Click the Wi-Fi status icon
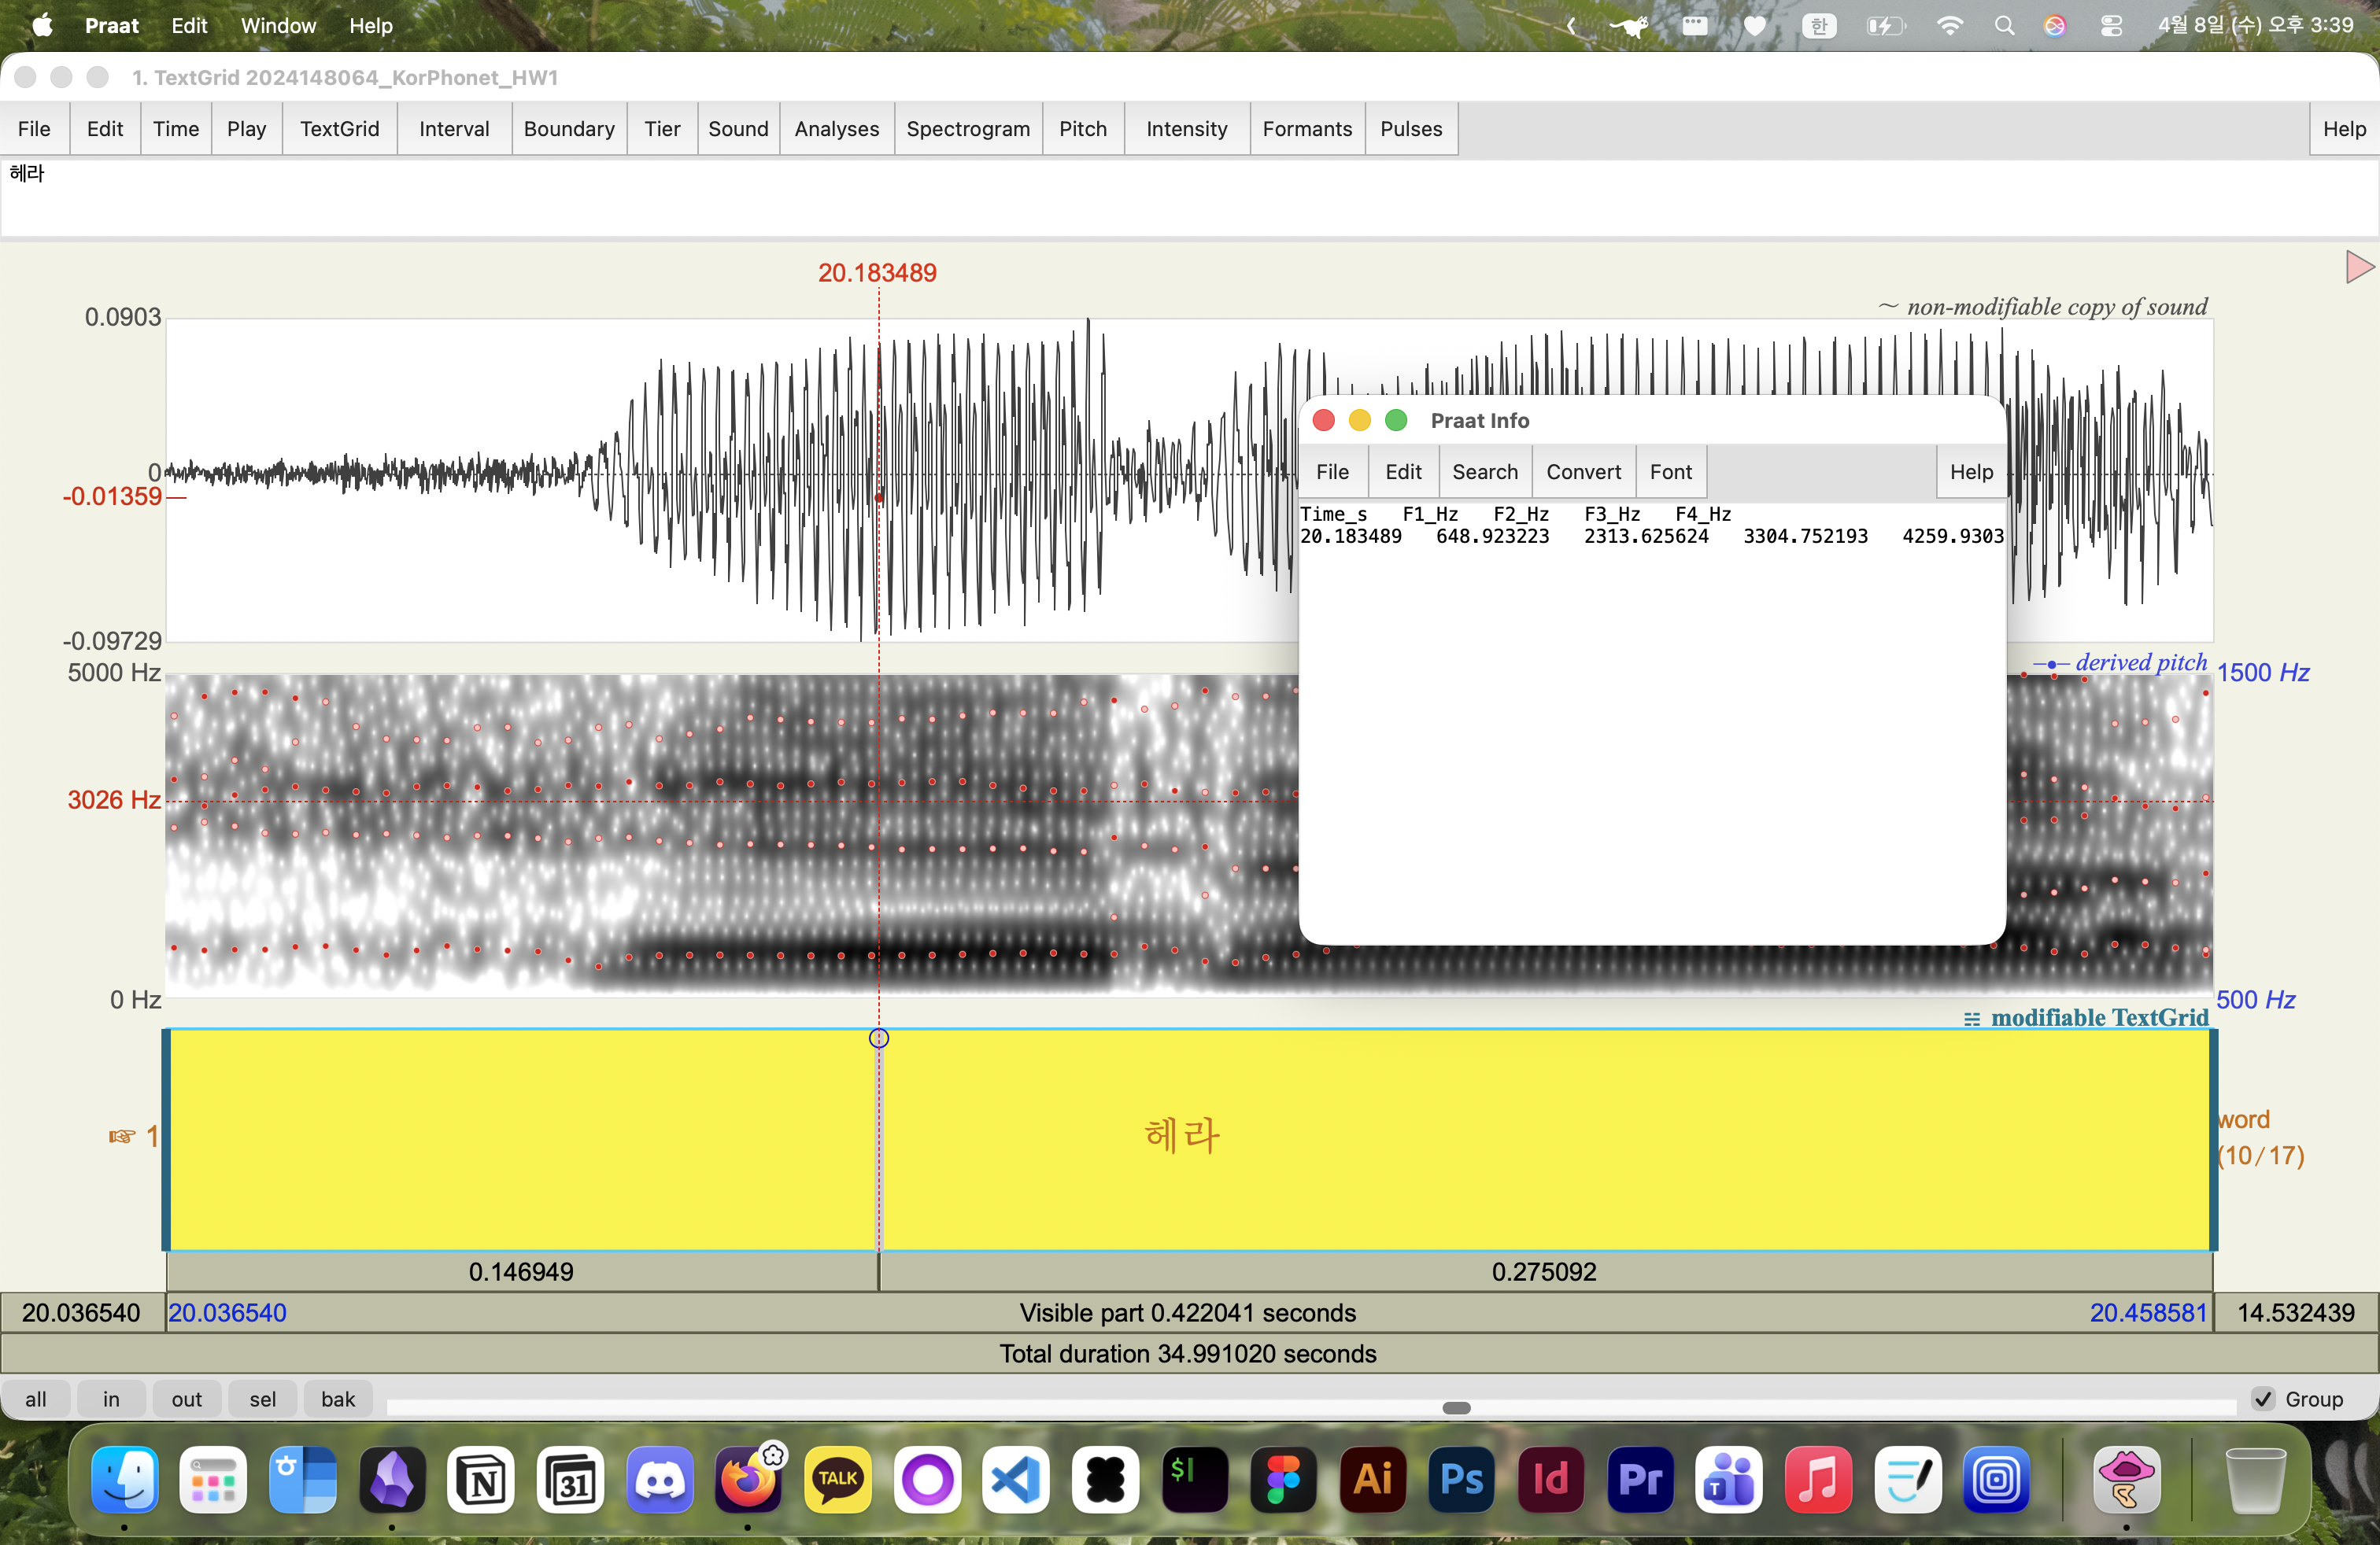This screenshot has width=2380, height=1545. [x=1949, y=26]
